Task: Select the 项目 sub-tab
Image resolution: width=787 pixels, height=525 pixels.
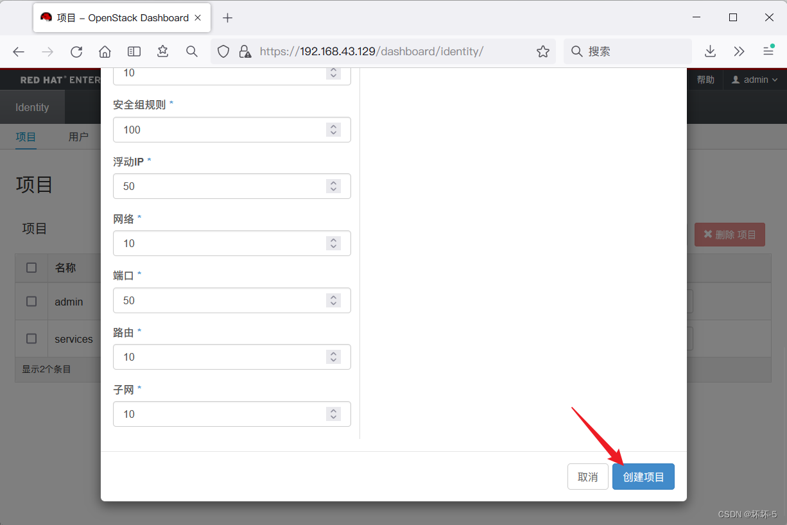Action: pyautogui.click(x=26, y=137)
